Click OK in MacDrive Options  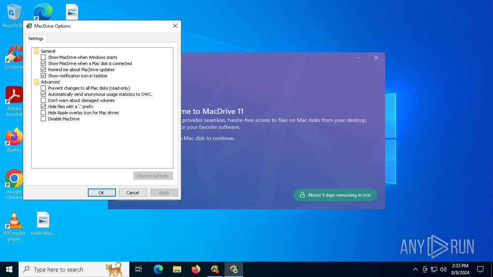click(x=102, y=193)
